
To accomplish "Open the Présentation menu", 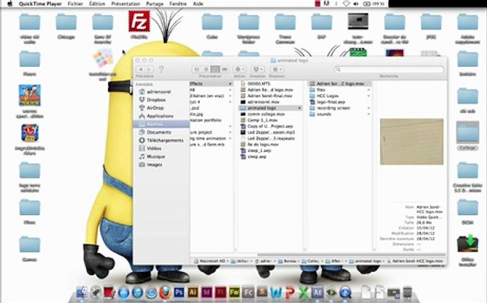I will coord(126,4).
